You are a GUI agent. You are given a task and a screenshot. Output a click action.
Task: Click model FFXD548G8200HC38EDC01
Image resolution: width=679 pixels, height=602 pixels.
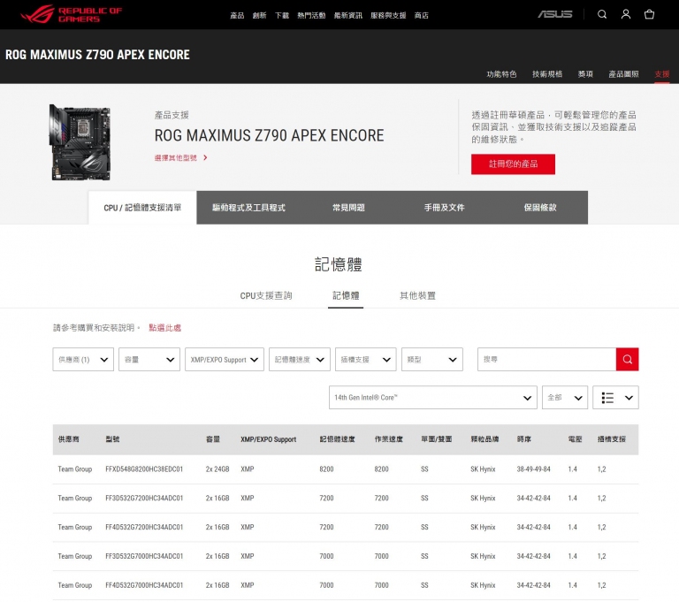point(144,469)
